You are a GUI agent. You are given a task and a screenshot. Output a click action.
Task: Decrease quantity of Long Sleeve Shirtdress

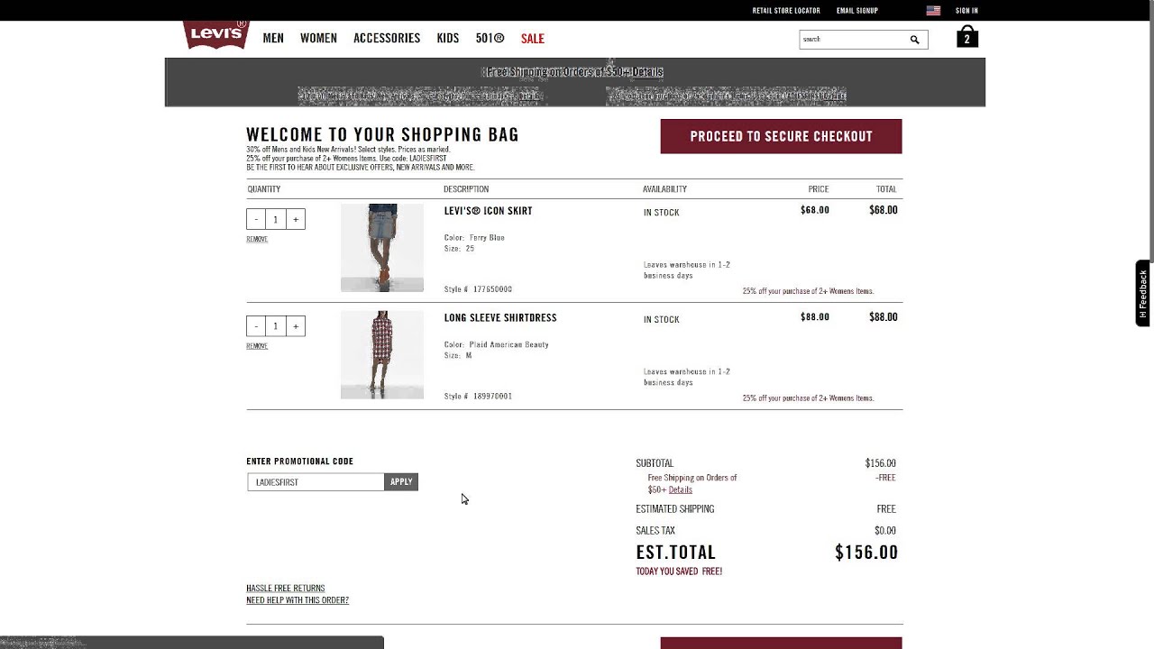[256, 325]
